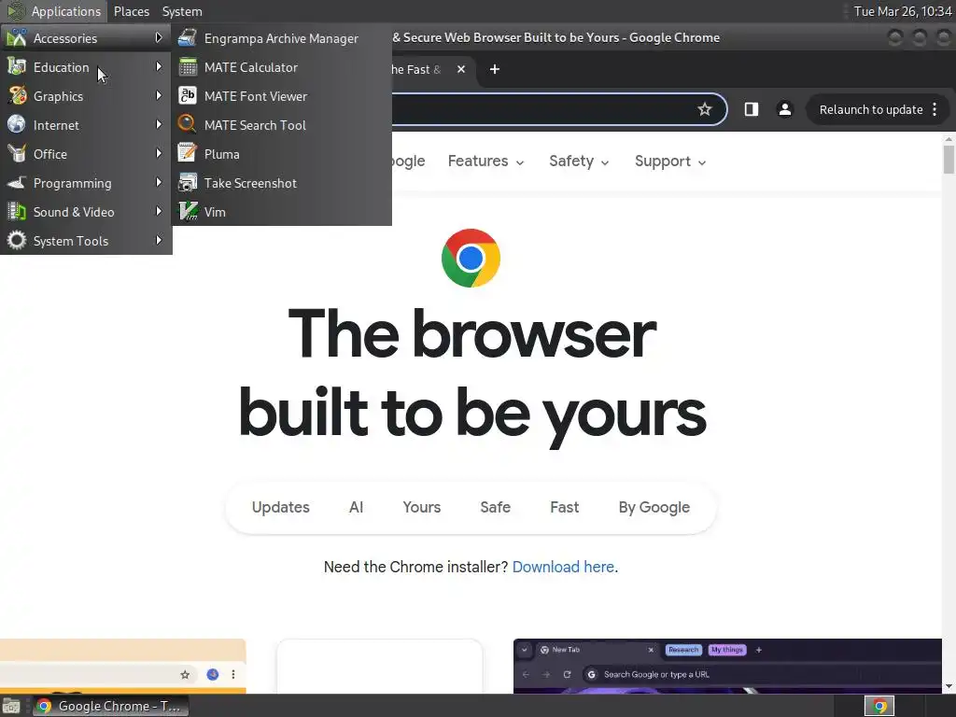This screenshot has height=717, width=956.
Task: Click the page's vertical scrollbar thumb
Action: (x=949, y=159)
